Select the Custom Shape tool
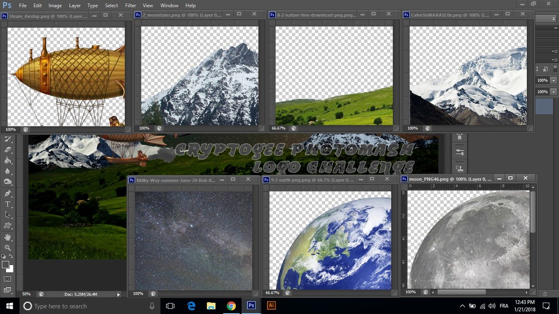Screen dimensions: 559x314 tap(7, 225)
